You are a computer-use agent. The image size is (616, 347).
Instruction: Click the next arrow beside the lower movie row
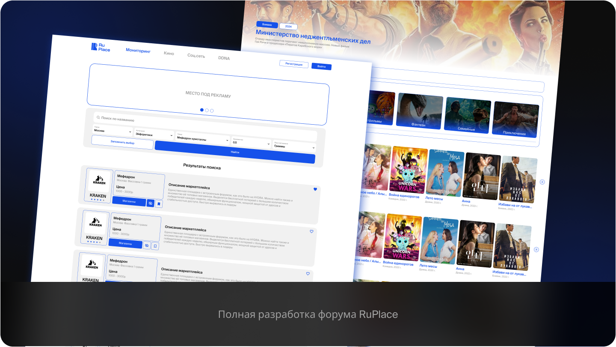tap(536, 250)
